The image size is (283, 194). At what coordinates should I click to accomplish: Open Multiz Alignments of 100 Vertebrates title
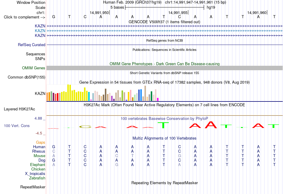164,138
